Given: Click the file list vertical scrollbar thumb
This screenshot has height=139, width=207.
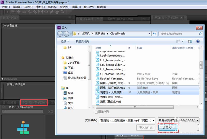Looking at the screenshot, I should point(201,65).
